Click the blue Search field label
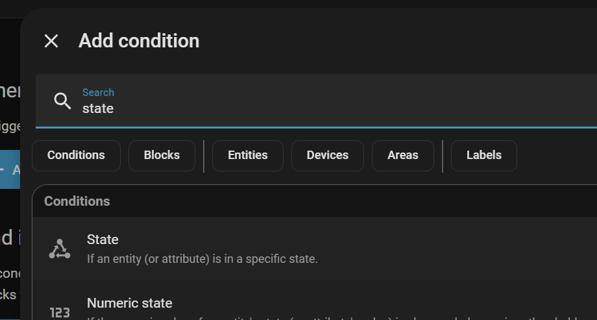Screen dimensions: 597x320 point(98,92)
